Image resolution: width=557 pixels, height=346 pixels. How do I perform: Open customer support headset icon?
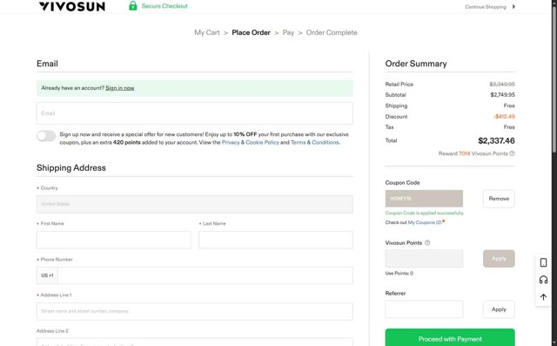click(x=543, y=280)
